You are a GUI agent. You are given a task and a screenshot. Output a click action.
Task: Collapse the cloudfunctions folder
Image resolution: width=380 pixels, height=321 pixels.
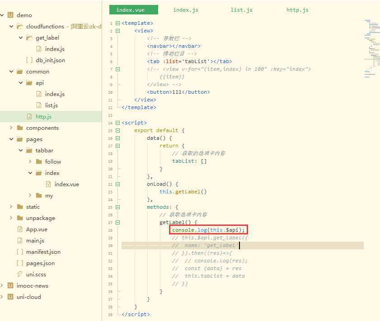pos(11,26)
